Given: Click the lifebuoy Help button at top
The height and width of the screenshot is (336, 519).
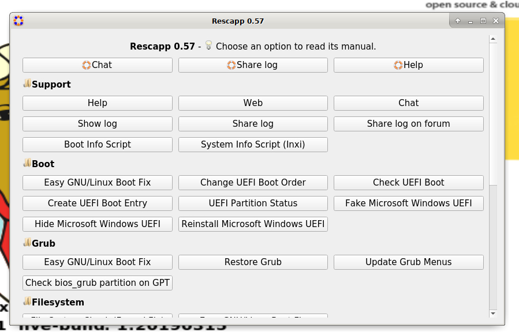Looking at the screenshot, I should (408, 65).
